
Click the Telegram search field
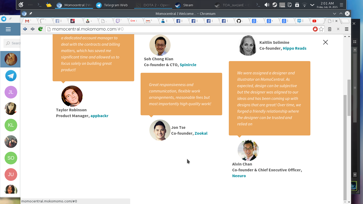click(12, 43)
